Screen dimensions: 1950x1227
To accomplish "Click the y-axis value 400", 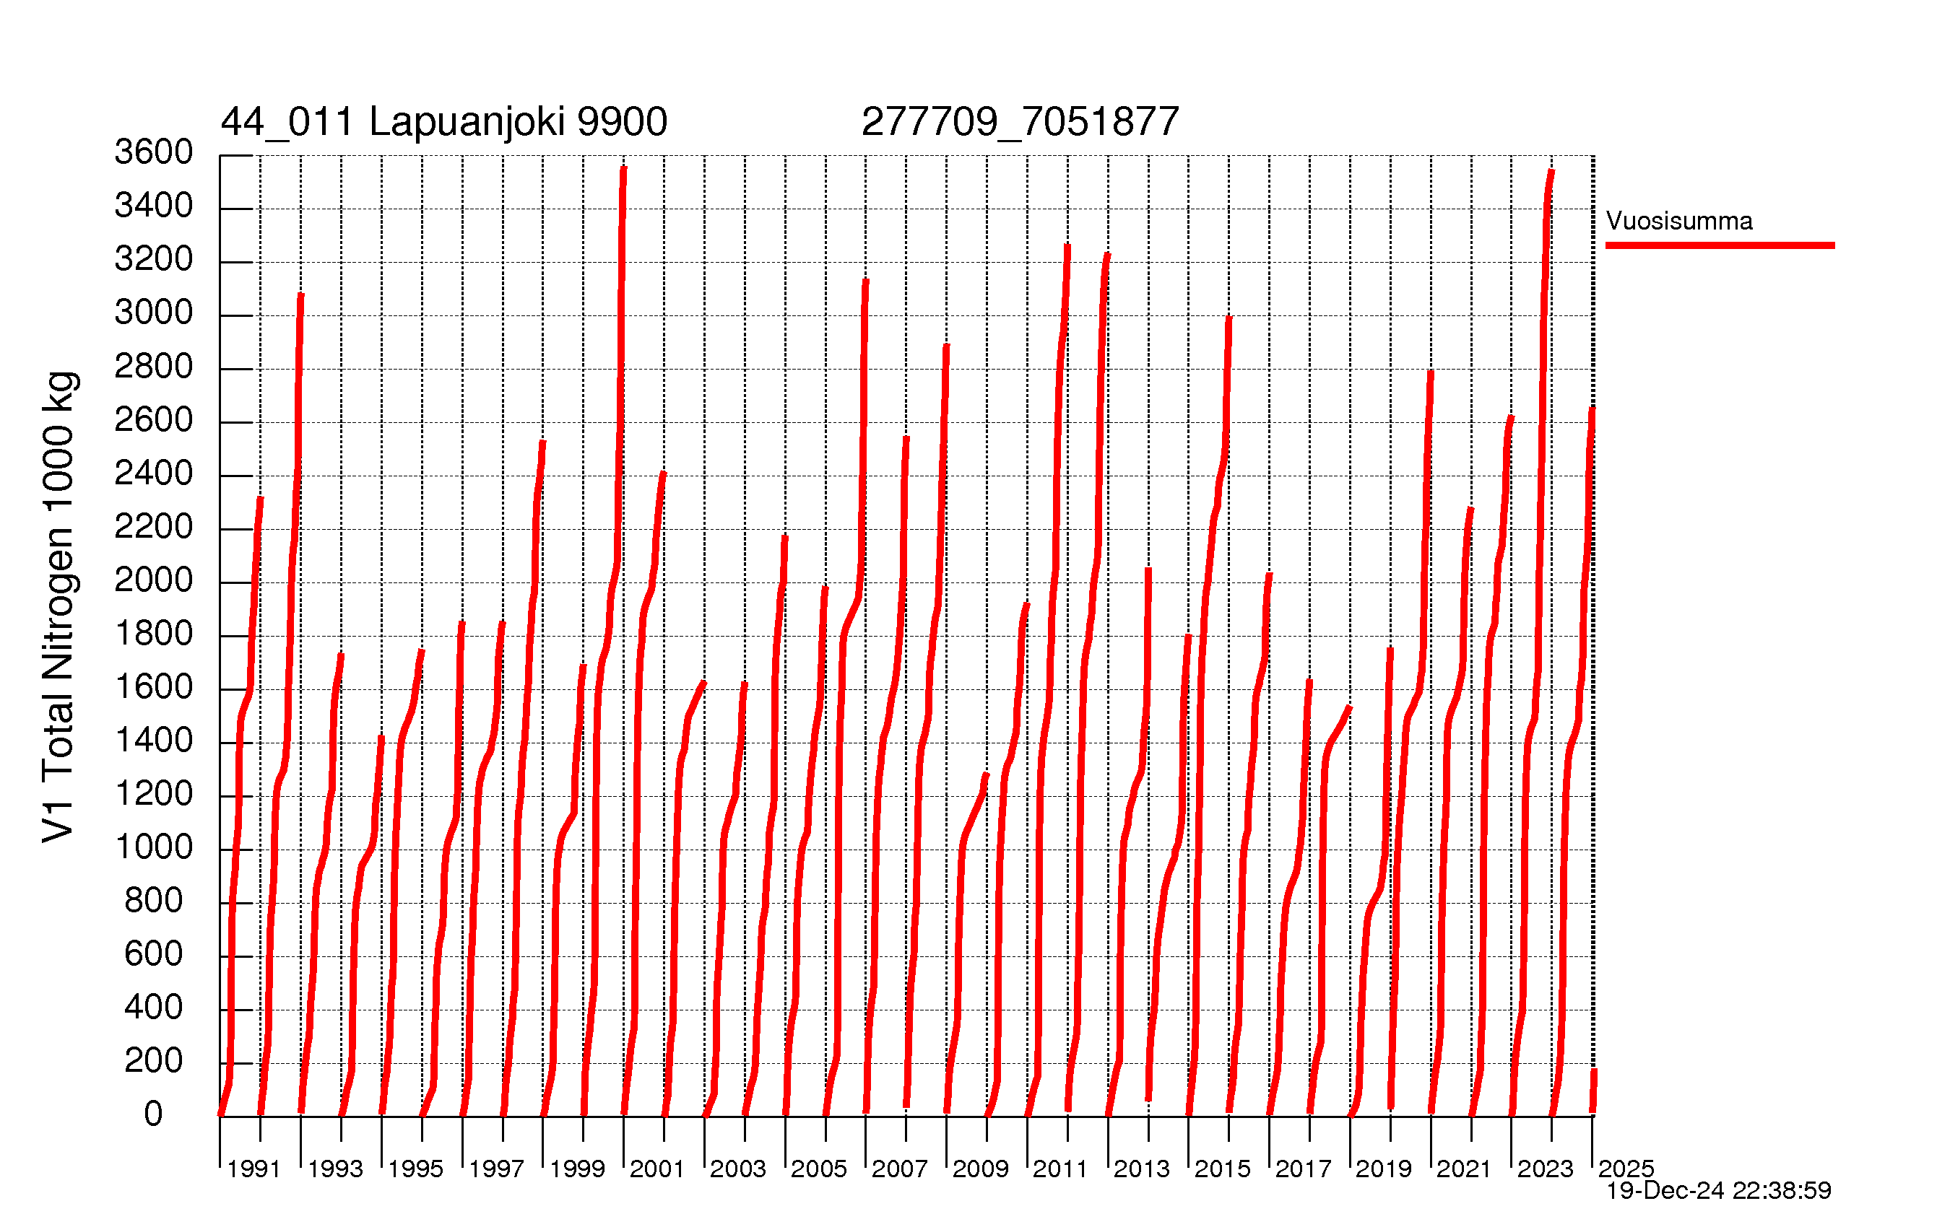I will tap(154, 1008).
